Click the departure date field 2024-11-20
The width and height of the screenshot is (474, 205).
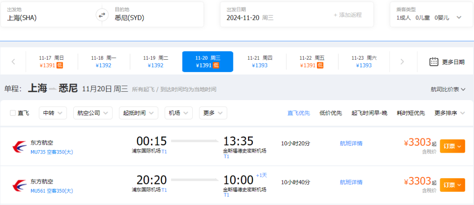[250, 18]
